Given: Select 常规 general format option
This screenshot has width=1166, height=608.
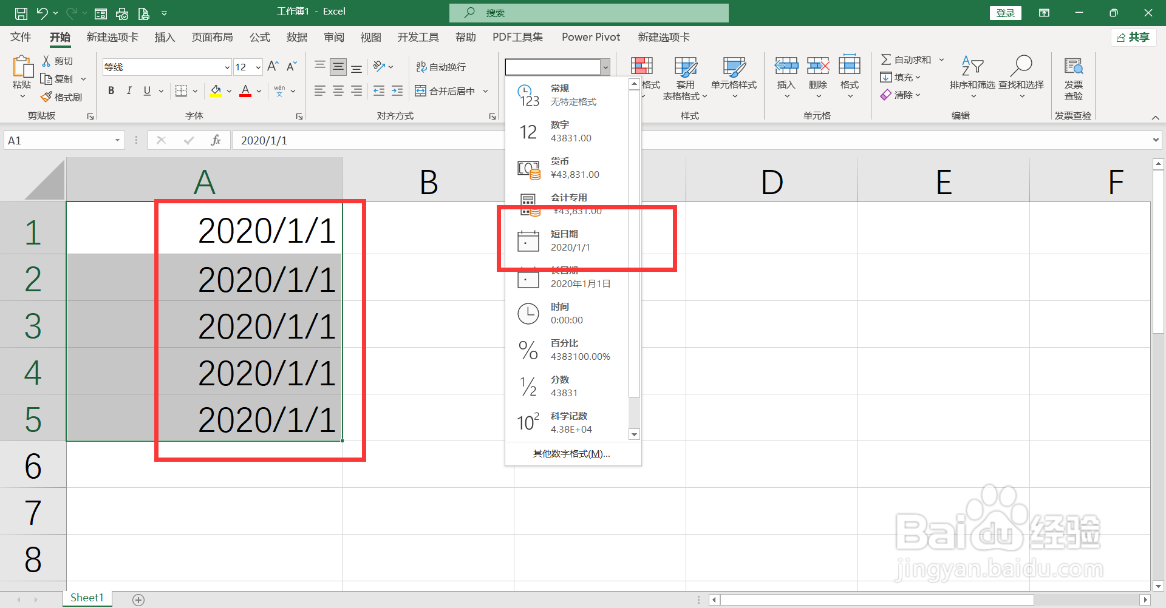Looking at the screenshot, I should pyautogui.click(x=567, y=95).
